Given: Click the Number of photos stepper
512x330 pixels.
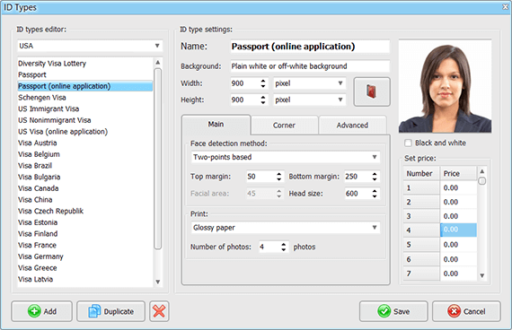Looking at the screenshot, I should tap(284, 247).
